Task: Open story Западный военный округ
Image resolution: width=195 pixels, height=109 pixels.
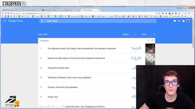Action: [58, 68]
